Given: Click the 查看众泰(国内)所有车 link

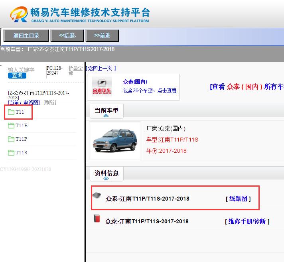Looking at the screenshot, I should (x=247, y=87).
